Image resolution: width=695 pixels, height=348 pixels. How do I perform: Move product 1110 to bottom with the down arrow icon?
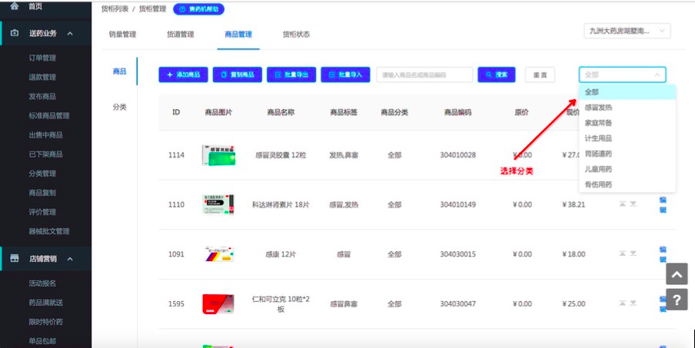click(x=633, y=204)
